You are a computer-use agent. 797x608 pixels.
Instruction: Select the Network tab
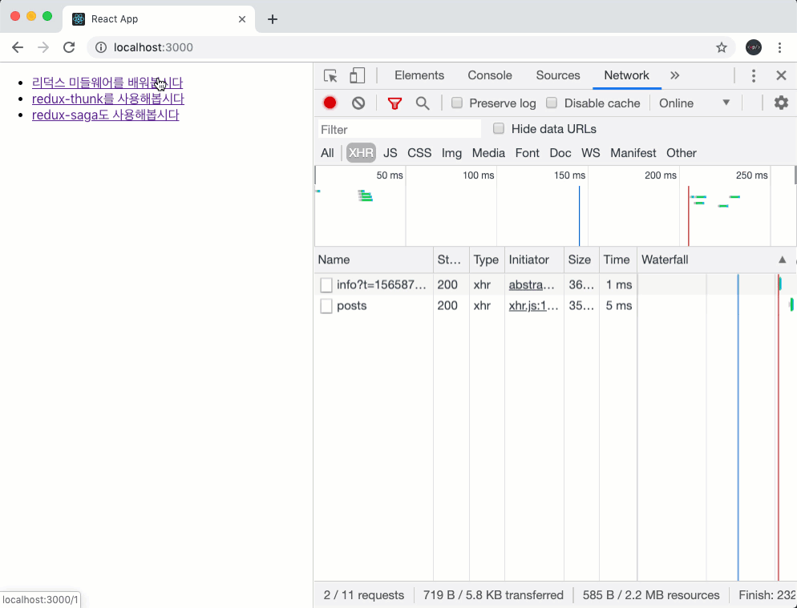pos(627,75)
